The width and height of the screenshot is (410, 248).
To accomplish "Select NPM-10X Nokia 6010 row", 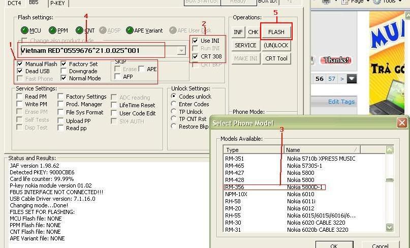I will click(304, 194).
